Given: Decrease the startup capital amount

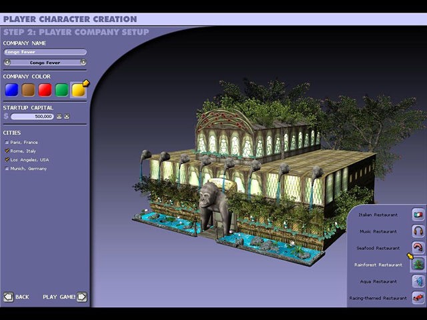Looking at the screenshot, I should click(x=59, y=117).
